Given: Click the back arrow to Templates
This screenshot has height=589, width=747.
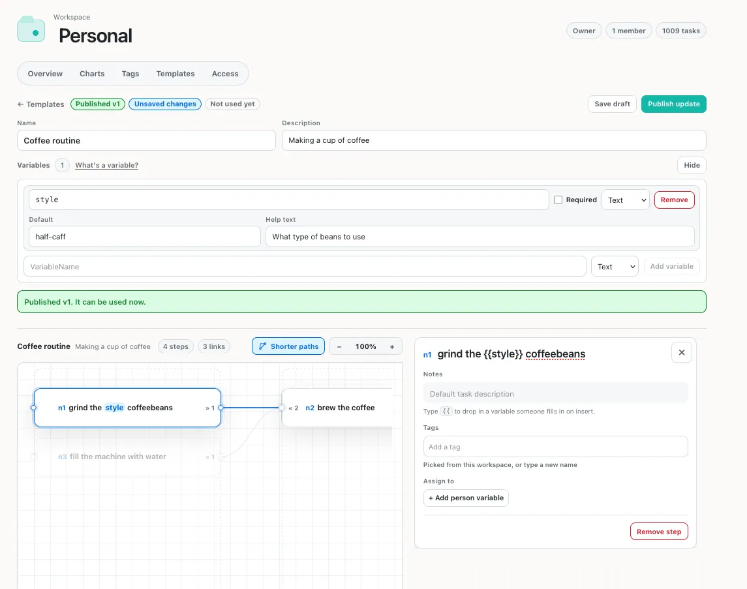Looking at the screenshot, I should (x=20, y=104).
